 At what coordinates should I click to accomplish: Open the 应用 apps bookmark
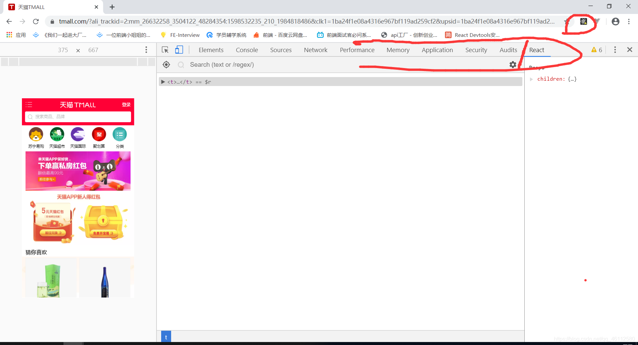click(x=16, y=35)
